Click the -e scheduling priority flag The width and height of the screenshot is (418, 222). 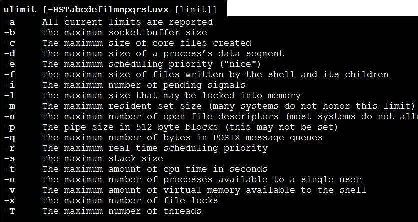click(x=9, y=64)
